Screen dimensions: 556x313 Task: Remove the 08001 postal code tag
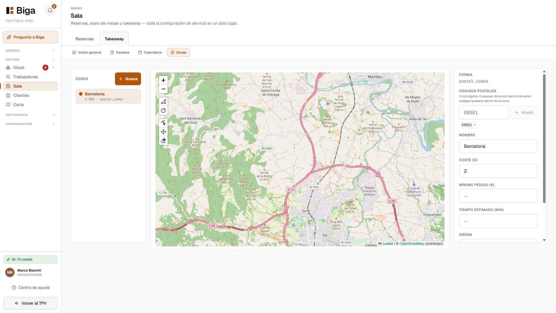(475, 125)
